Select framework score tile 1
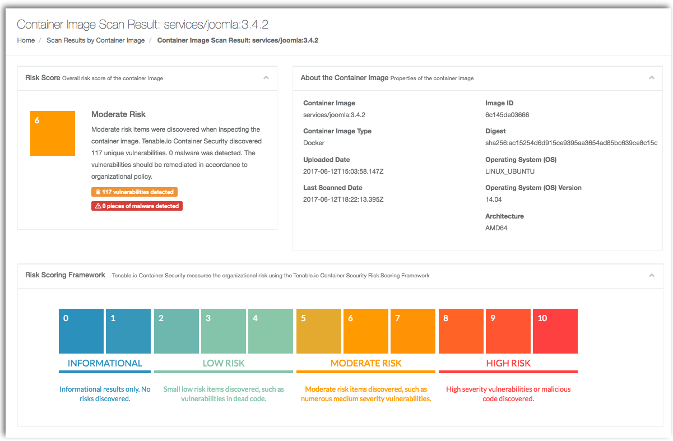The width and height of the screenshot is (673, 441). (x=128, y=331)
